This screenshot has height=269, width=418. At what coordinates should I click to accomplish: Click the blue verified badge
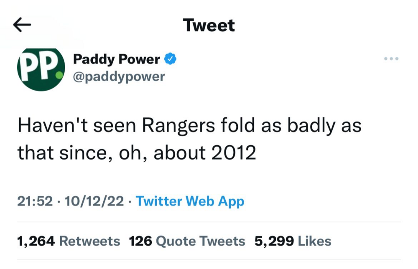(x=169, y=59)
